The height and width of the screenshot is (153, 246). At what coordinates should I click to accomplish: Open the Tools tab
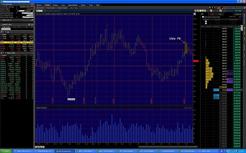(x=91, y=5)
